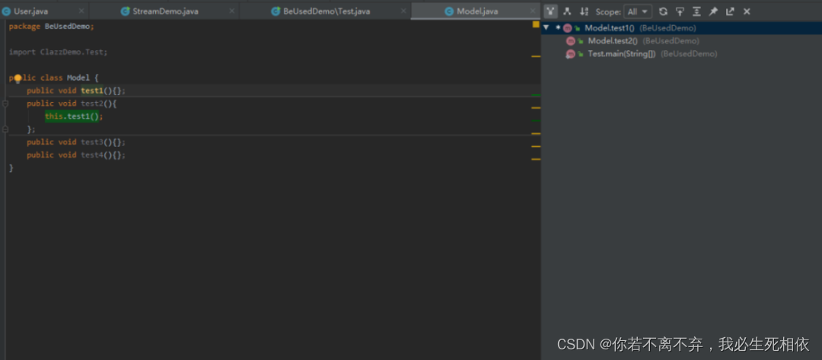The width and height of the screenshot is (822, 360).
Task: Click the Scope label in hierarchy toolbar
Action: click(x=608, y=11)
